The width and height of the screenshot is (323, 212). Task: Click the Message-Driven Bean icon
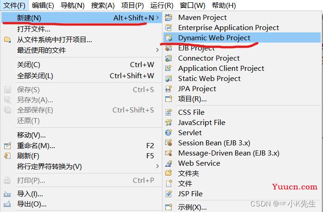pyautogui.click(x=169, y=153)
